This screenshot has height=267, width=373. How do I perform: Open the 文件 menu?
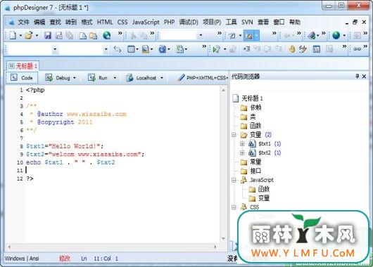(x=23, y=22)
